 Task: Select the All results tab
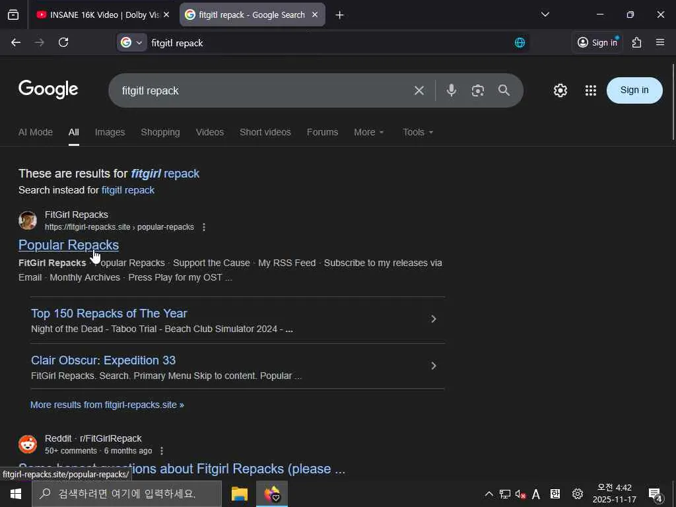click(x=74, y=132)
